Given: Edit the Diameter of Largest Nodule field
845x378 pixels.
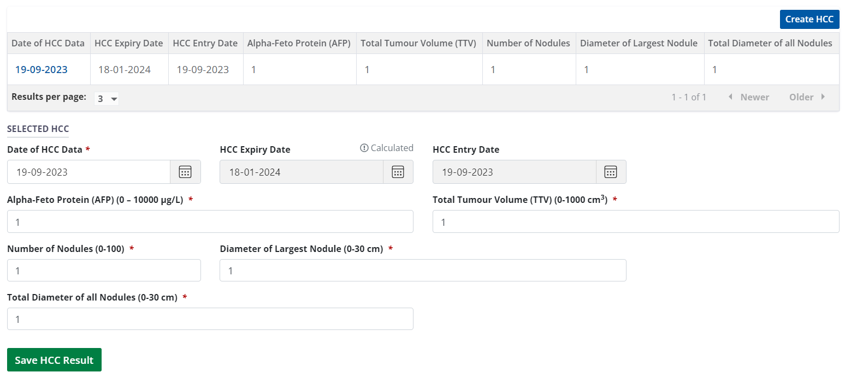Looking at the screenshot, I should (x=422, y=271).
